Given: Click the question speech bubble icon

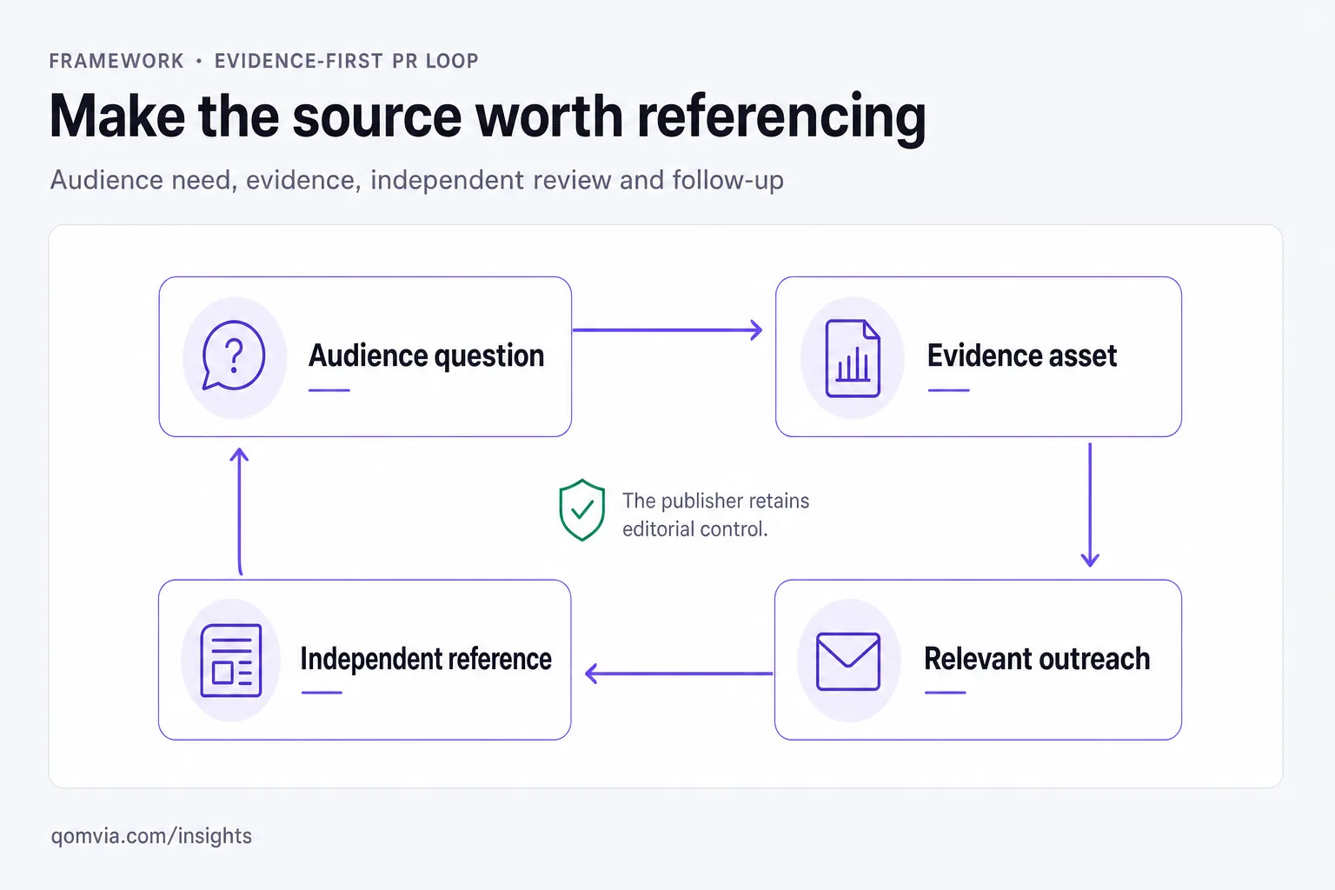Looking at the screenshot, I should tap(233, 355).
